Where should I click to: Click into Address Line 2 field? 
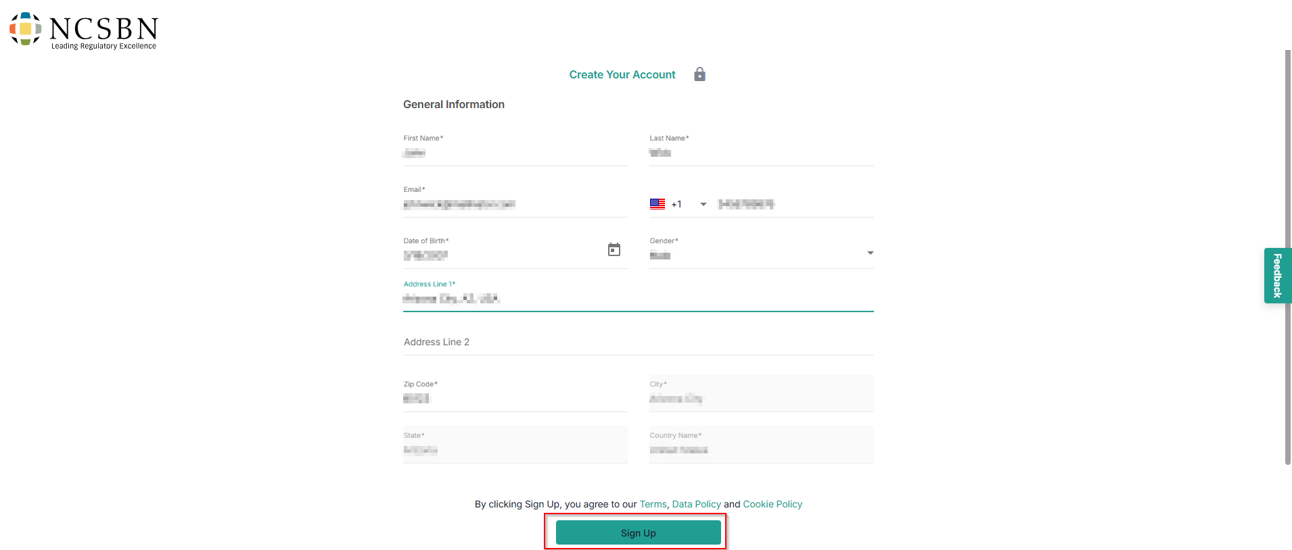point(637,342)
